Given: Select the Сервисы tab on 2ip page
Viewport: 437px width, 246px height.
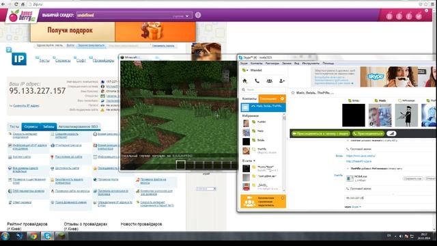Looking at the screenshot, I should 31,126.
